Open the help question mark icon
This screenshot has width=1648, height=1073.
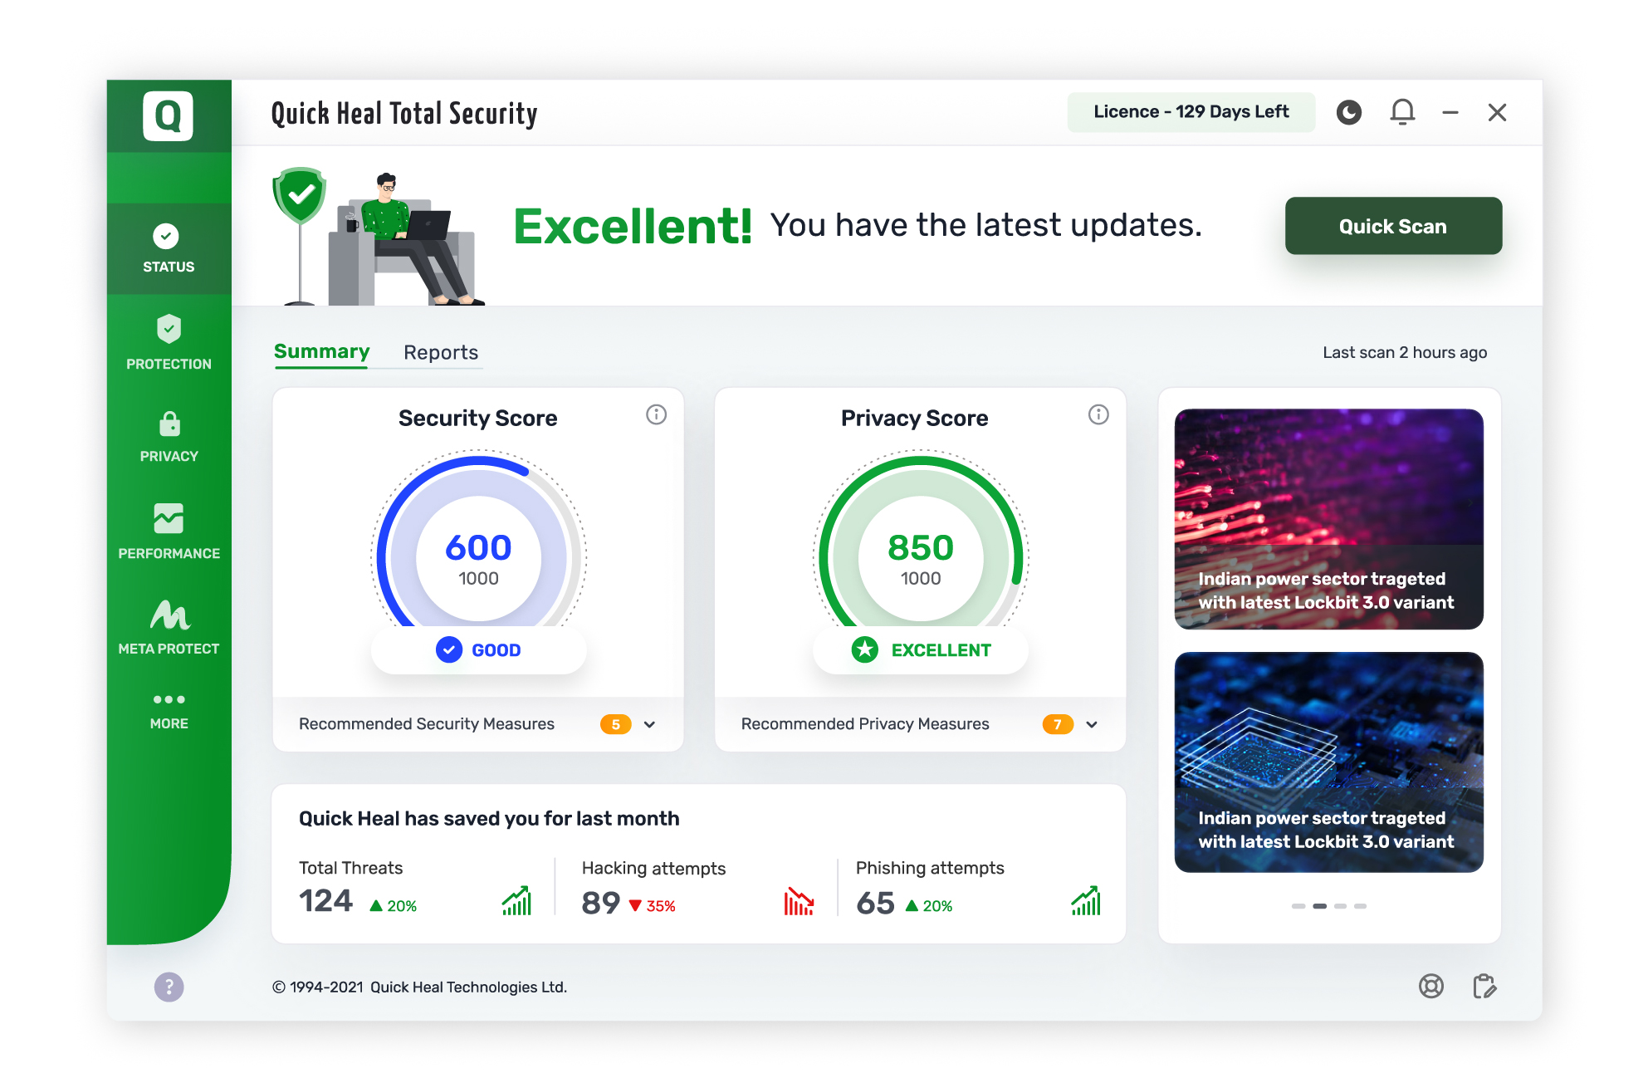click(169, 987)
